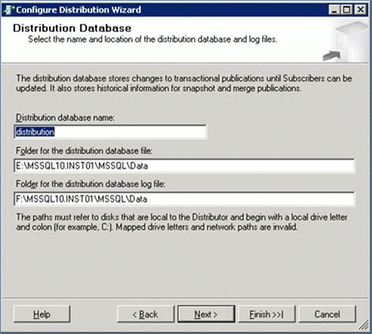Close the wizard window with X

(x=361, y=10)
